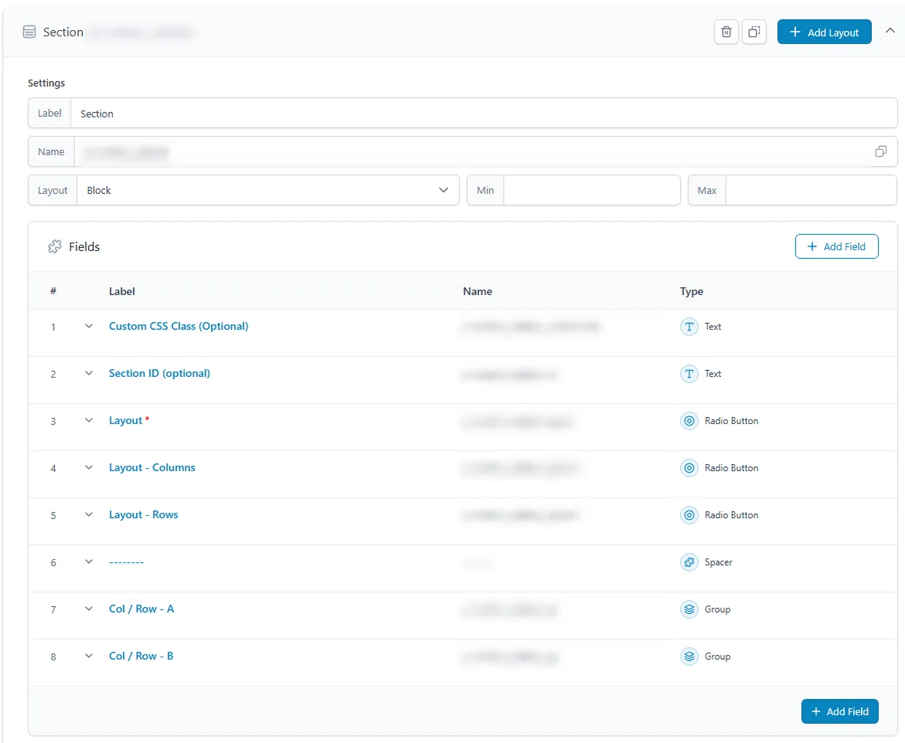The image size is (905, 743).
Task: Click the Section list icon in header
Action: tap(29, 32)
